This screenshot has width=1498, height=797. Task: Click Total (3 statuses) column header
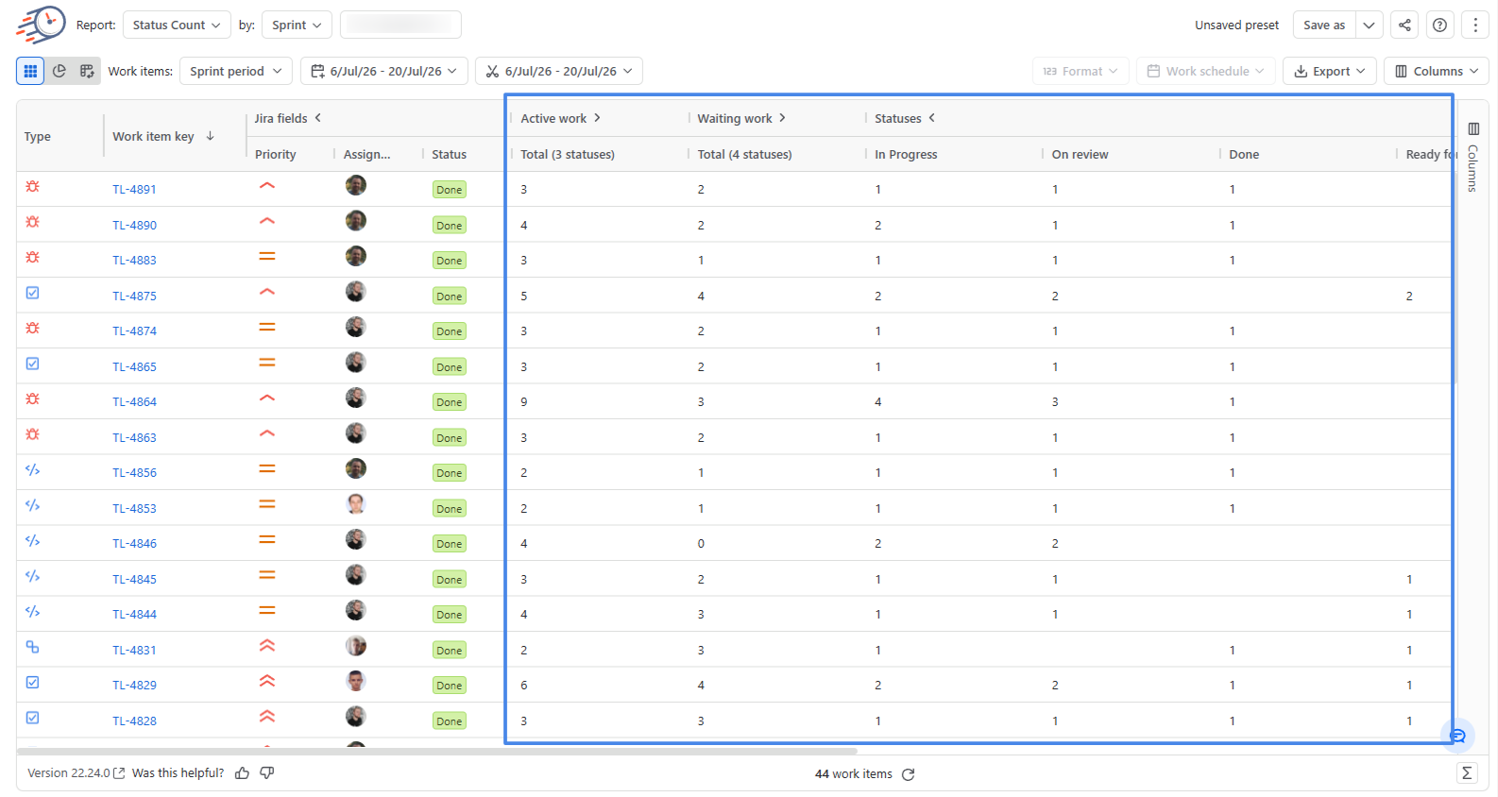point(568,155)
